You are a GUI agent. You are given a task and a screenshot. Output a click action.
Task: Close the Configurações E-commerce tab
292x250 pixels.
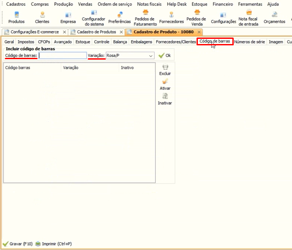point(64,32)
